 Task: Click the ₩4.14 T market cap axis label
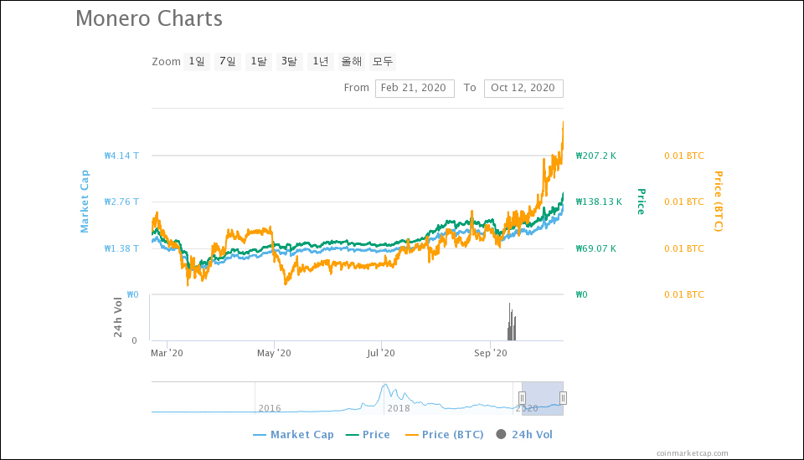click(121, 156)
